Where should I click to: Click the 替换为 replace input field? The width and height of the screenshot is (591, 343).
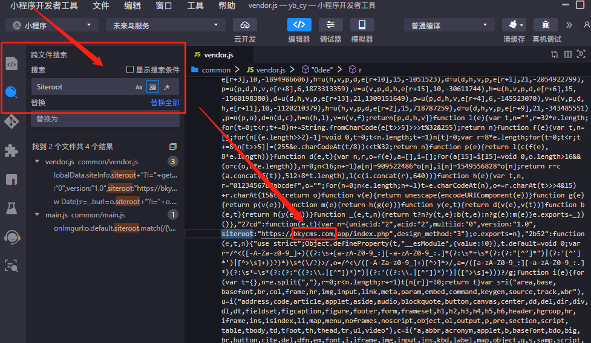[105, 119]
